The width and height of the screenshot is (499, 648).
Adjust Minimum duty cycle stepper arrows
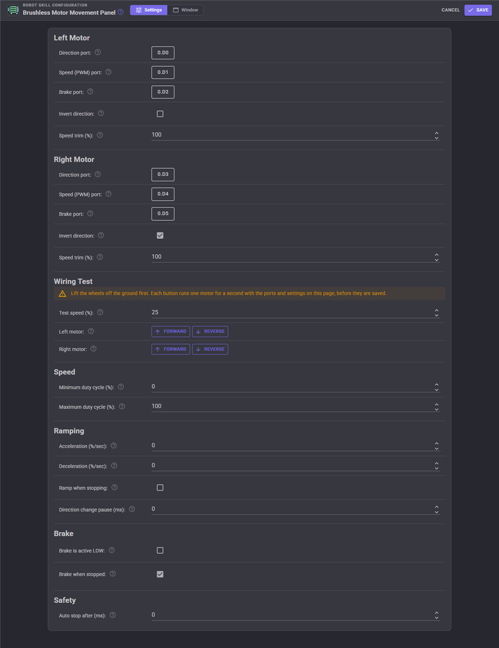(437, 387)
